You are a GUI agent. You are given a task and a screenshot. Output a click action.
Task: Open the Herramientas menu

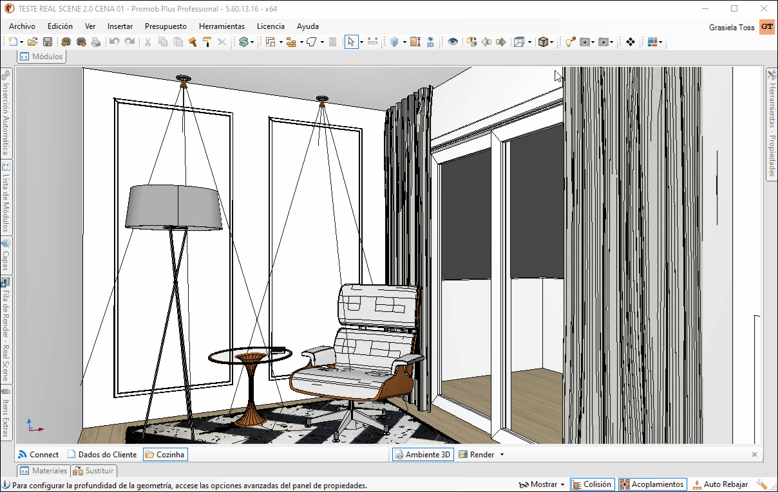222,26
